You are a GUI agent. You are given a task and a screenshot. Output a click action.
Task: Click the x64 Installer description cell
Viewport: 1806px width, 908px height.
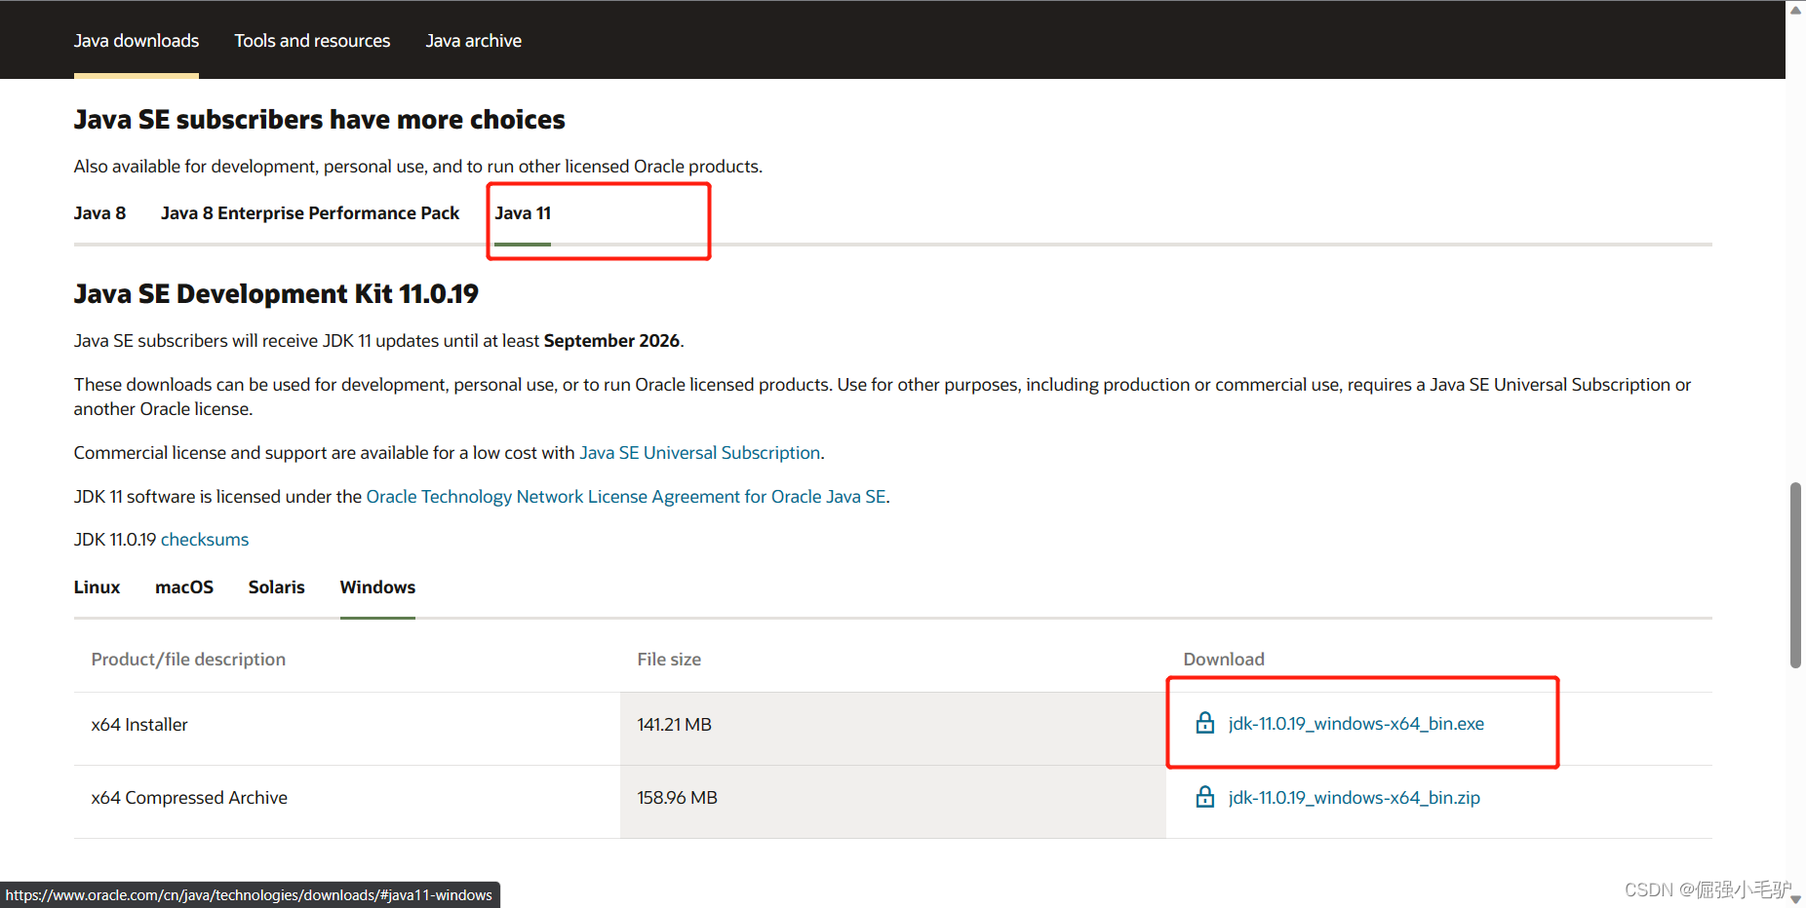[347, 729]
